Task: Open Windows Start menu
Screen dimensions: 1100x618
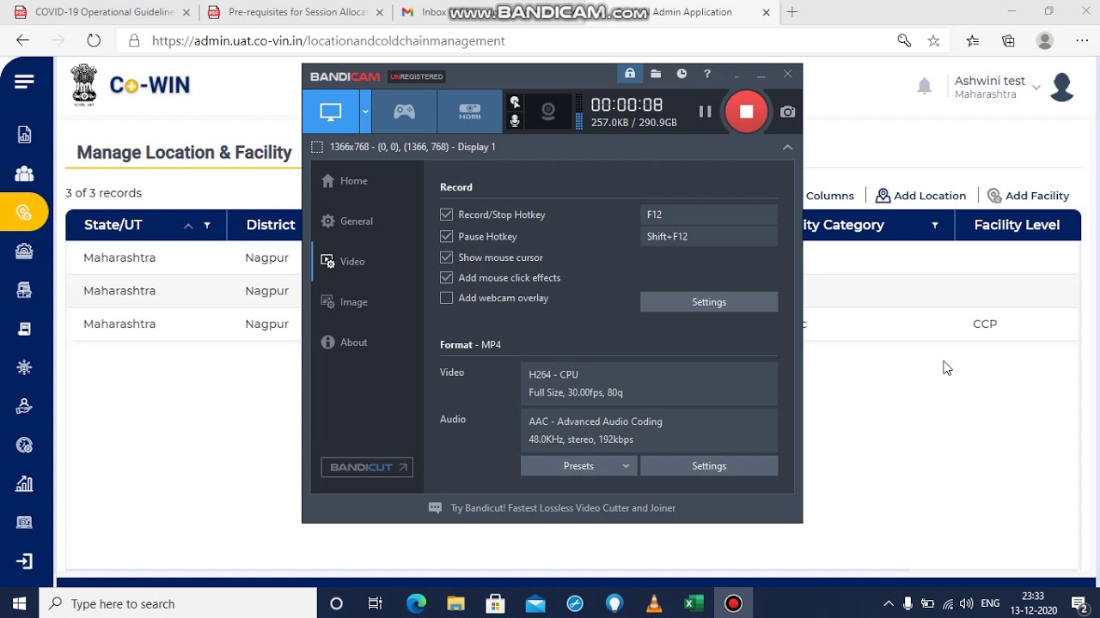Action: click(20, 603)
